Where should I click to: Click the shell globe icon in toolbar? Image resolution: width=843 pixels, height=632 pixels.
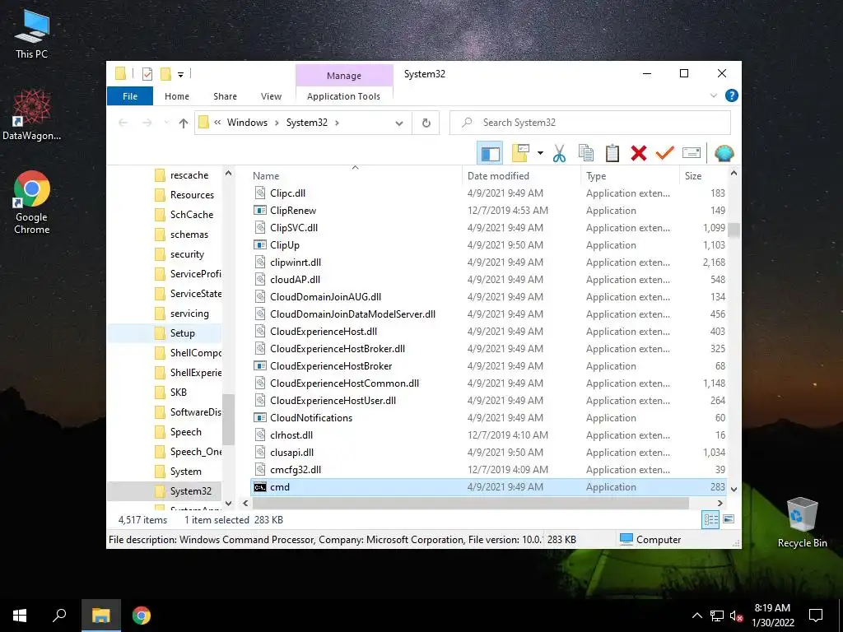pos(724,153)
